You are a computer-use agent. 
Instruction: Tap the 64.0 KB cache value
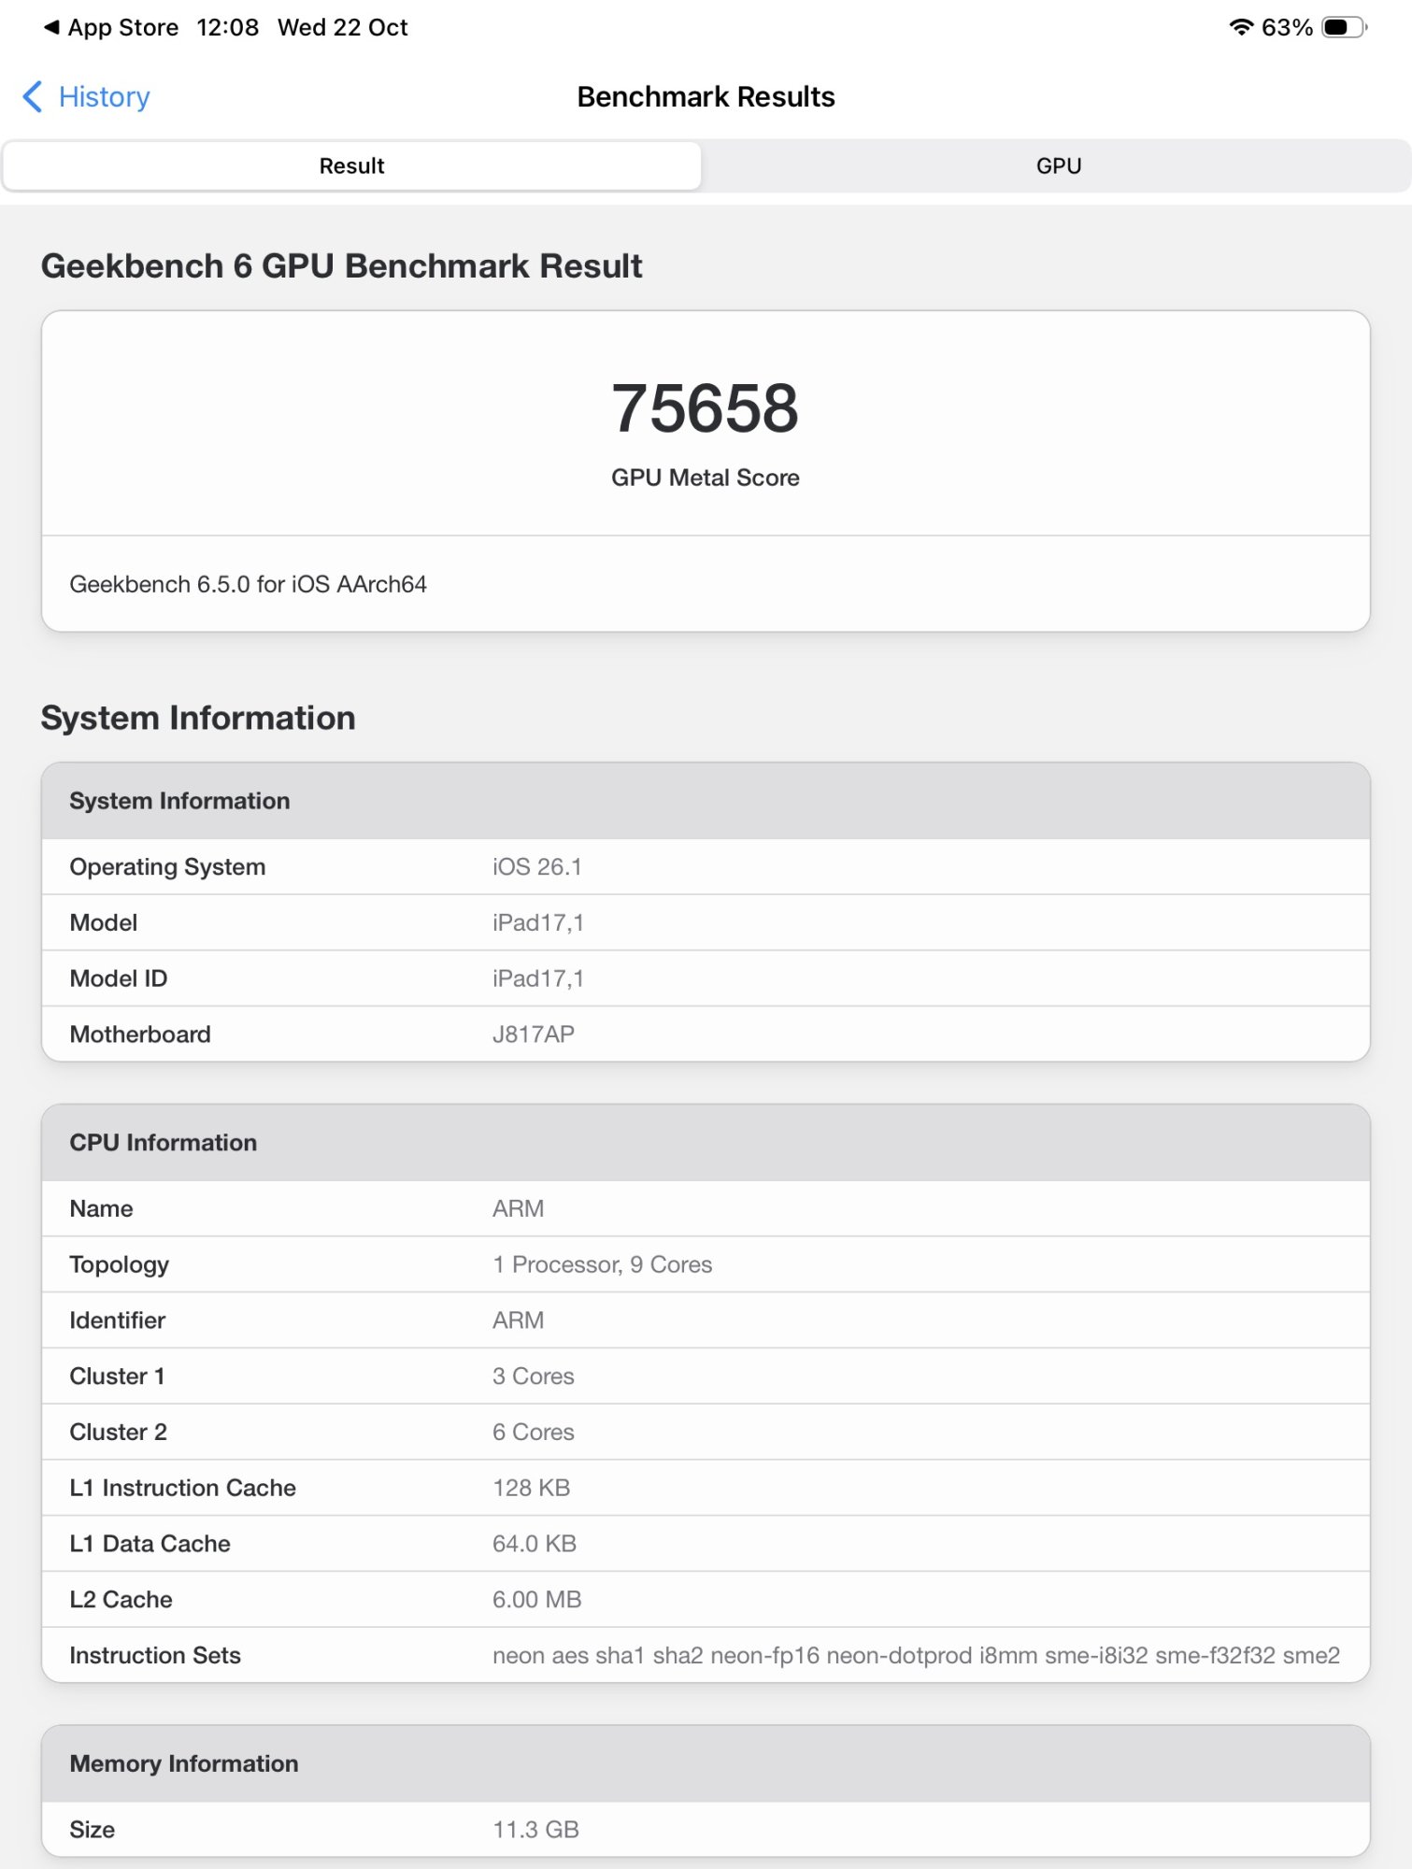pyautogui.click(x=534, y=1544)
